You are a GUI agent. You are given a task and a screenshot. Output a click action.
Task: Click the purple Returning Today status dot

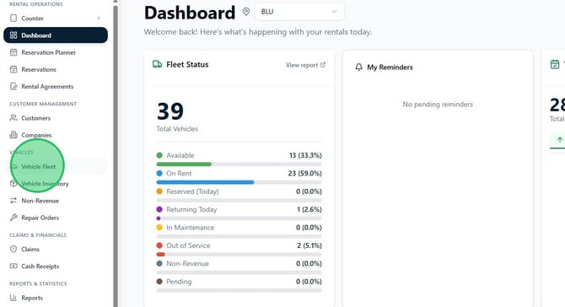[x=159, y=209]
